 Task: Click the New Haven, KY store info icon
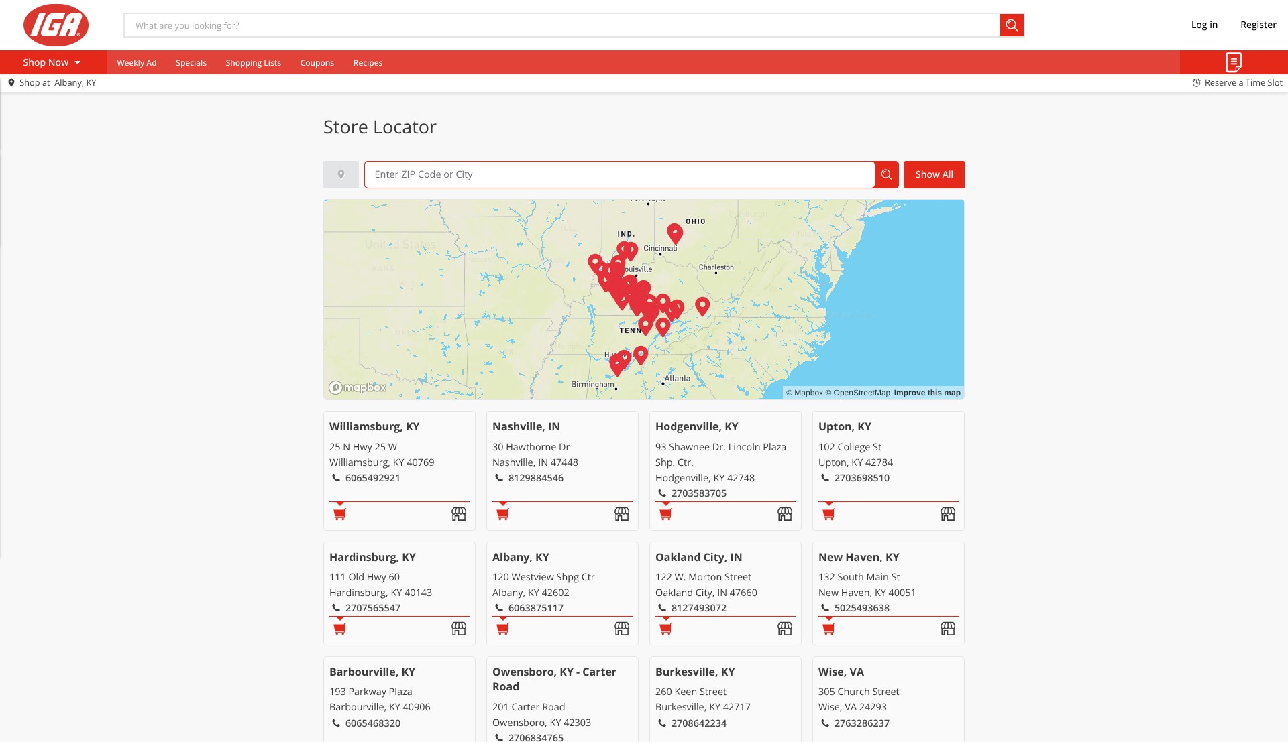pyautogui.click(x=948, y=629)
